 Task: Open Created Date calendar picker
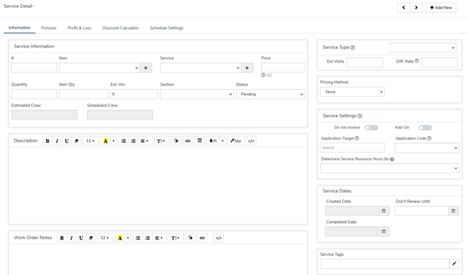click(x=384, y=211)
